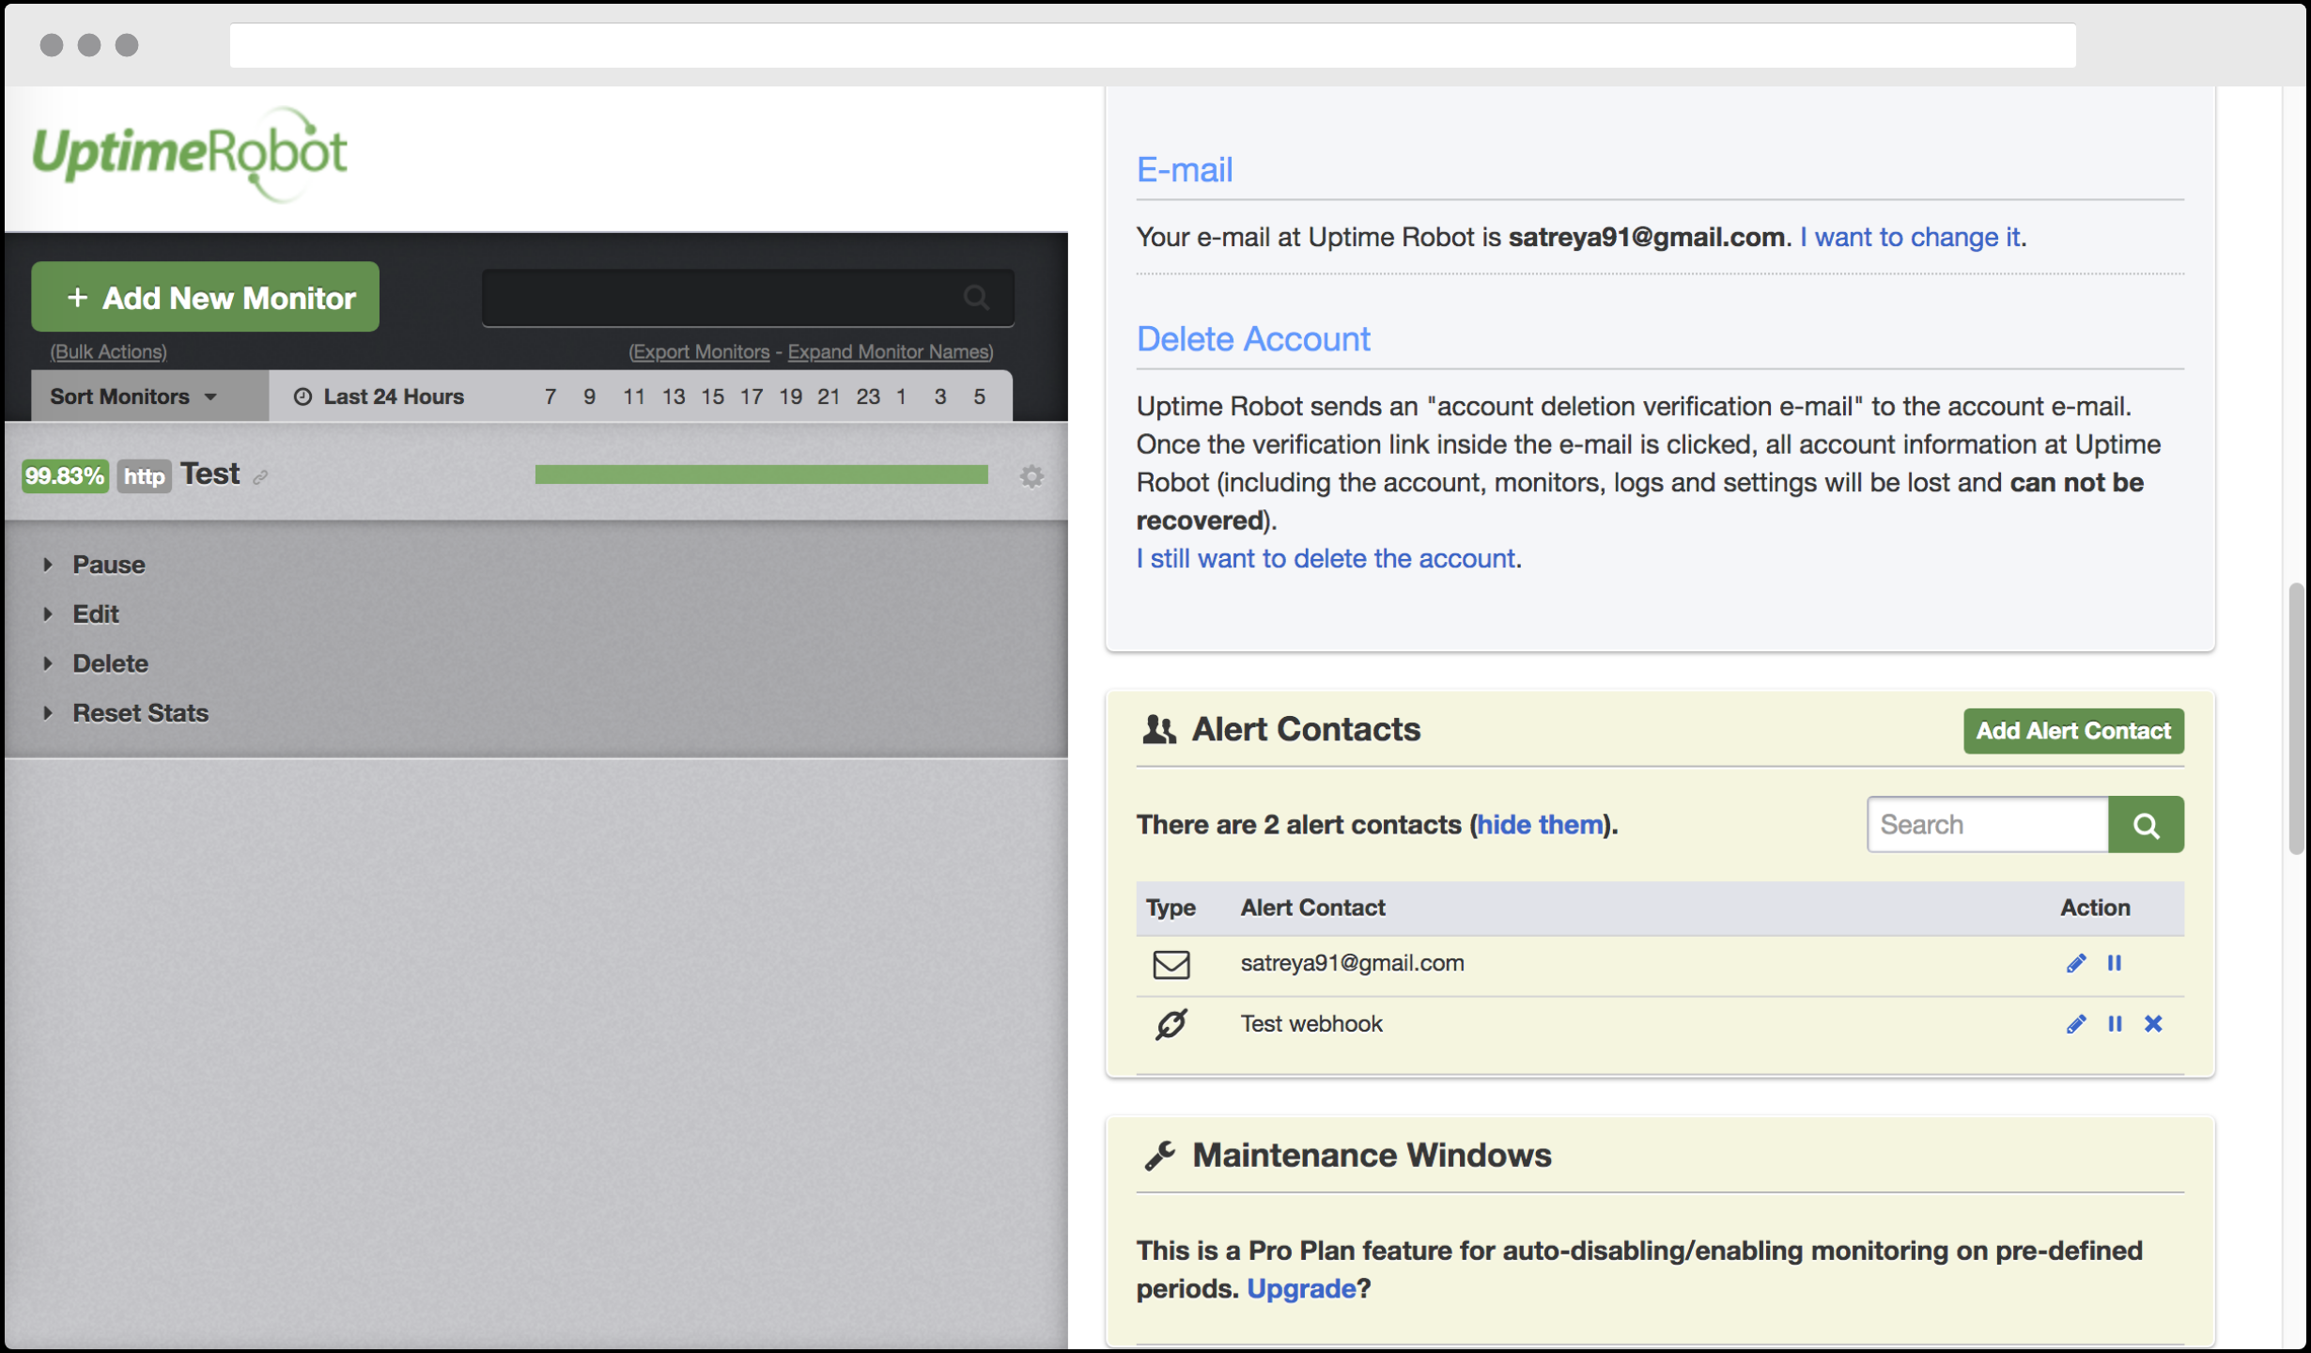
Task: Click the wrench icon in Maintenance Windows header
Action: pyautogui.click(x=1158, y=1155)
